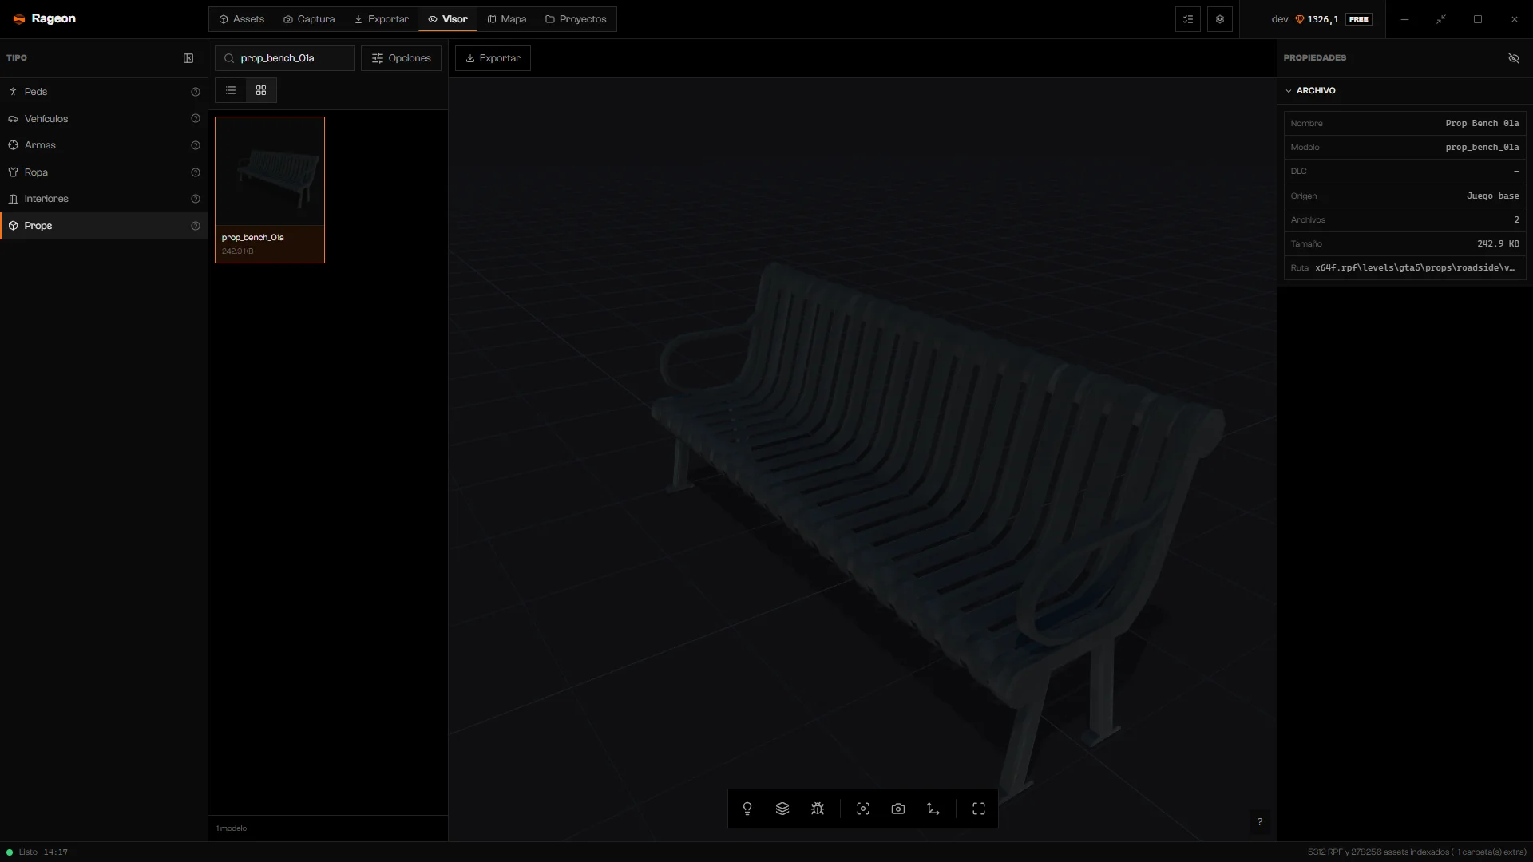Open the viewport help question mark
Image resolution: width=1533 pixels, height=862 pixels.
(x=1260, y=821)
